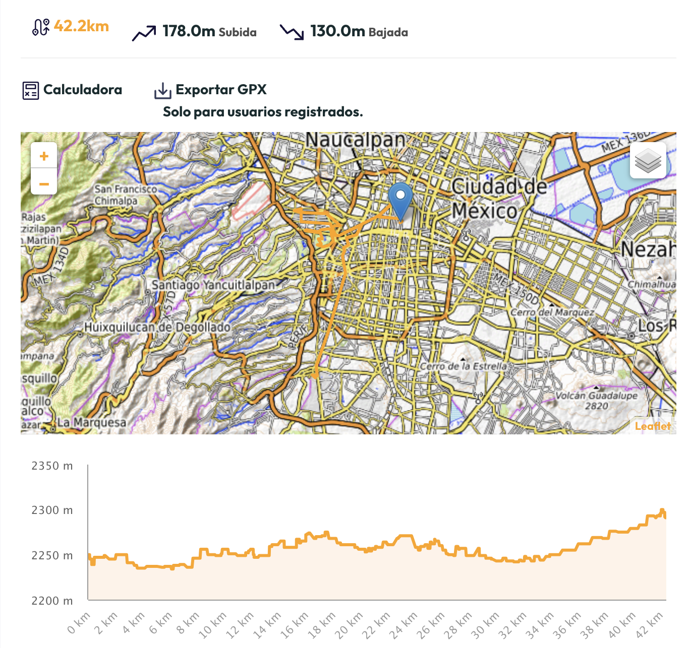Click the Naucalpan label on the map
Image resolution: width=690 pixels, height=648 pixels.
pyautogui.click(x=356, y=140)
